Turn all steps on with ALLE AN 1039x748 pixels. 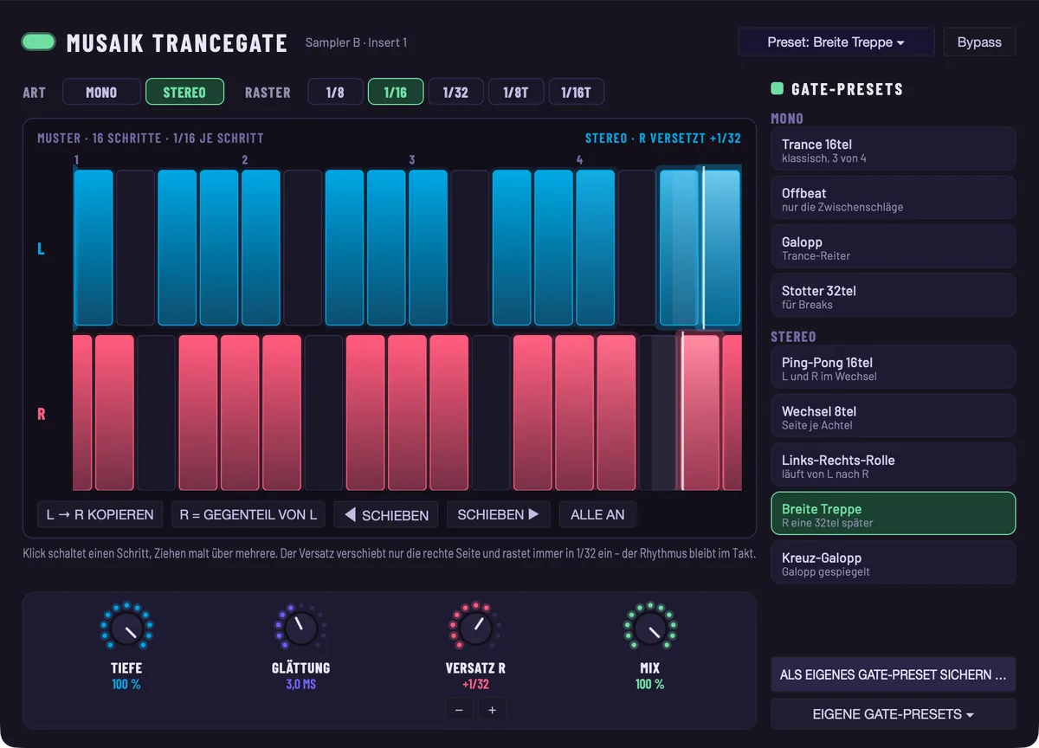[597, 514]
